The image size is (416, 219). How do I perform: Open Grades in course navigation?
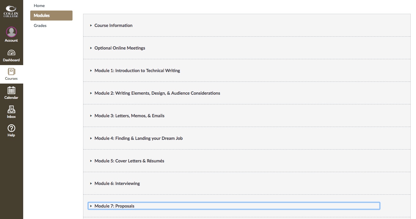(x=40, y=26)
